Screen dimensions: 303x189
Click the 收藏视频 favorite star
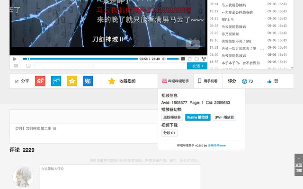coord(112,81)
